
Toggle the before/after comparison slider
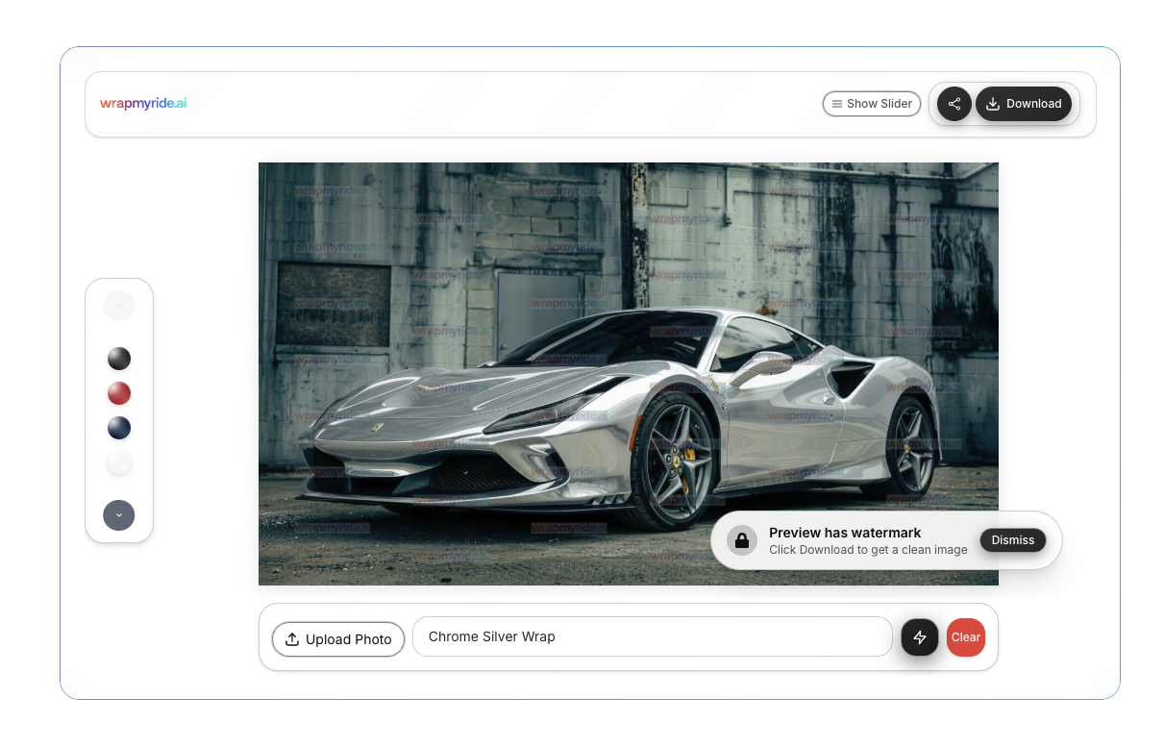(872, 103)
